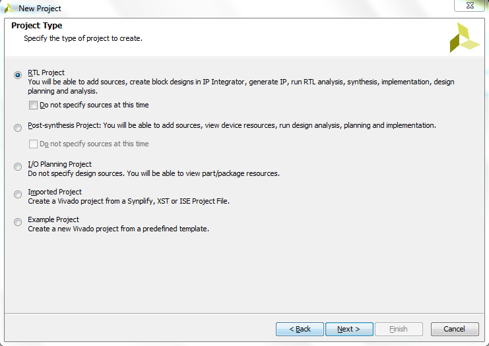Viewport: 489px width, 346px height.
Task: Close the New Project dialog with X
Action: click(470, 5)
